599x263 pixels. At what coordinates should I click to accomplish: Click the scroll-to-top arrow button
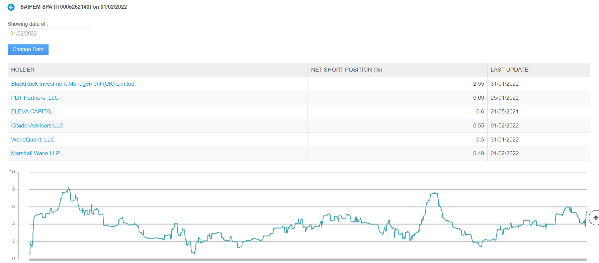point(595,218)
